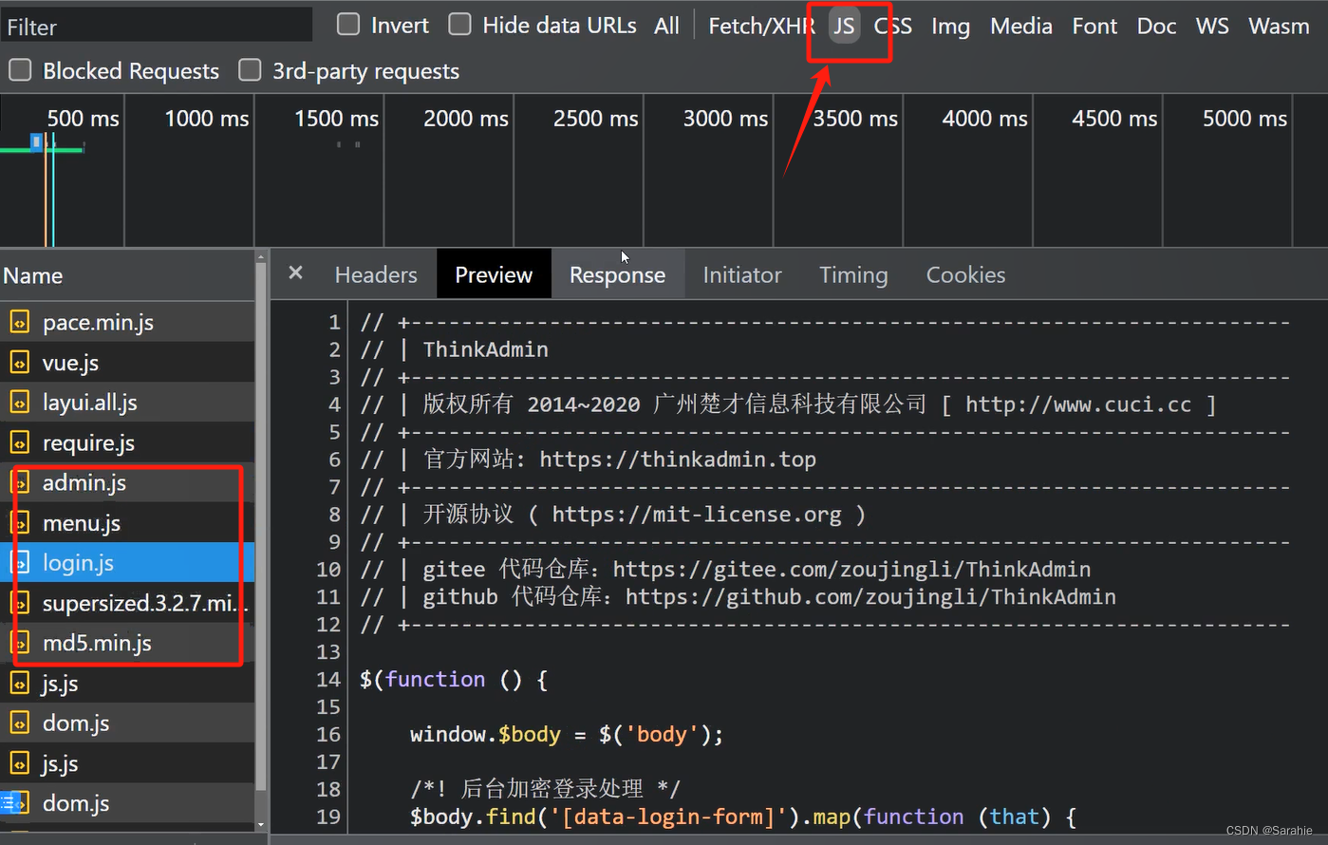This screenshot has height=845, width=1328.
Task: Filter requests by CSS type
Action: 892,26
